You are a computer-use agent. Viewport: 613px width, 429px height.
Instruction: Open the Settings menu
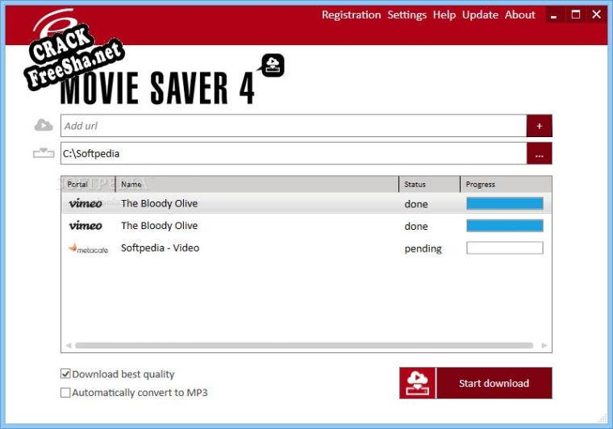point(407,15)
